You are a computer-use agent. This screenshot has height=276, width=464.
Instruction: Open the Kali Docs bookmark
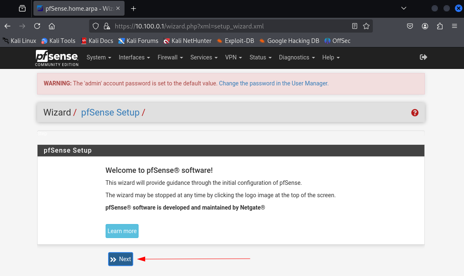[97, 41]
